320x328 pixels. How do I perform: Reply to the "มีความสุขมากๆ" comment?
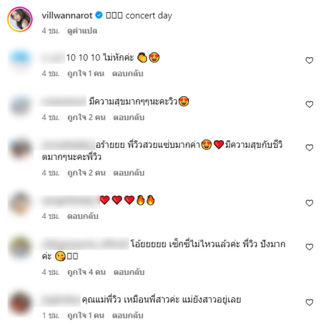[129, 117]
